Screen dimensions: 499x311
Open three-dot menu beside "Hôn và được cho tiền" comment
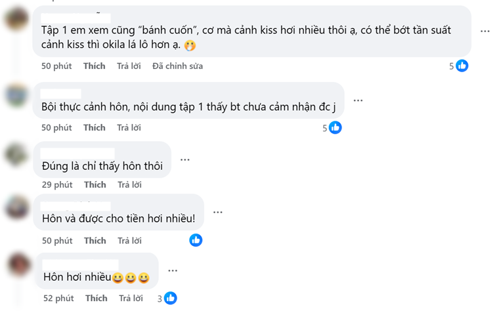click(x=217, y=212)
